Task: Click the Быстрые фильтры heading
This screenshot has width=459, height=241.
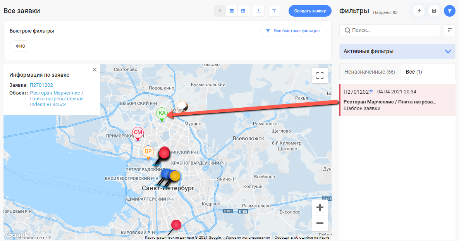Action: [32, 31]
